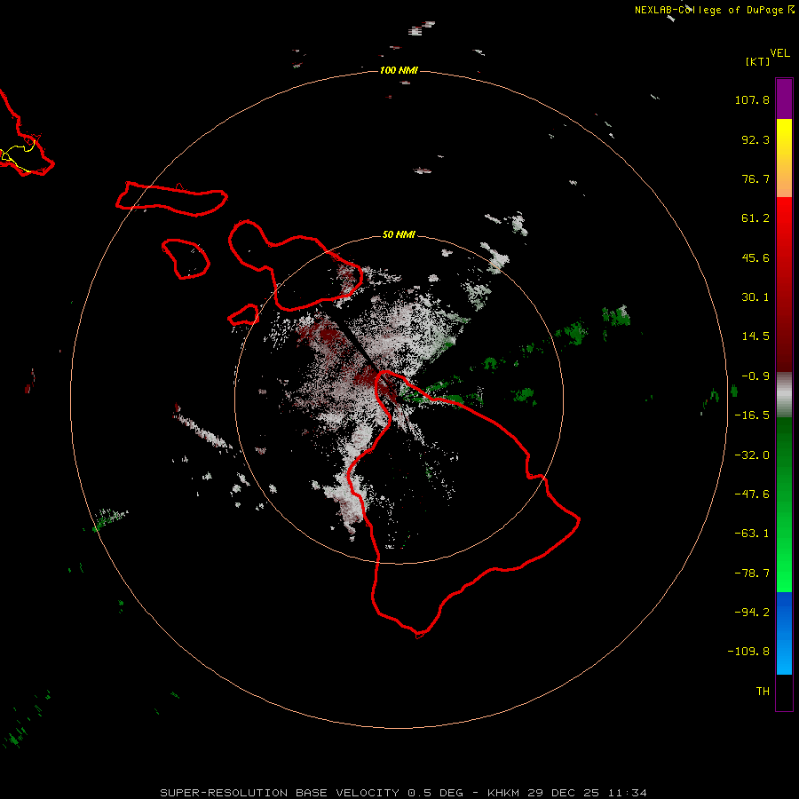Select the -94.2 legend value
The width and height of the screenshot is (799, 799).
(752, 613)
